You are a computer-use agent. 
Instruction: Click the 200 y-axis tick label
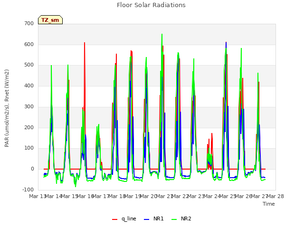click(x=29, y=127)
